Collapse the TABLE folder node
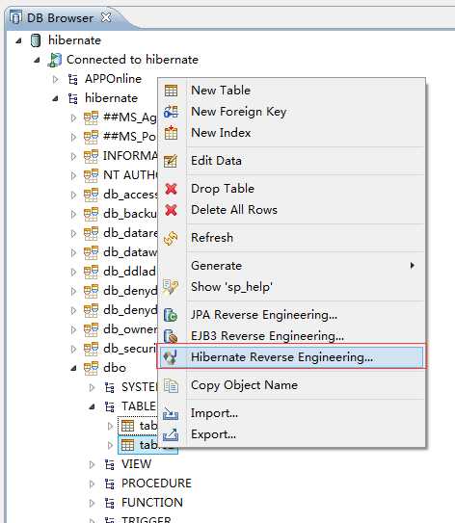This screenshot has height=523, width=455. [x=93, y=406]
